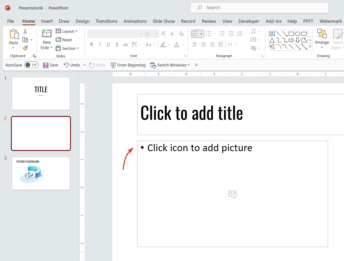Switch to the Design ribbon tab
This screenshot has height=261, width=344.
pos(82,21)
